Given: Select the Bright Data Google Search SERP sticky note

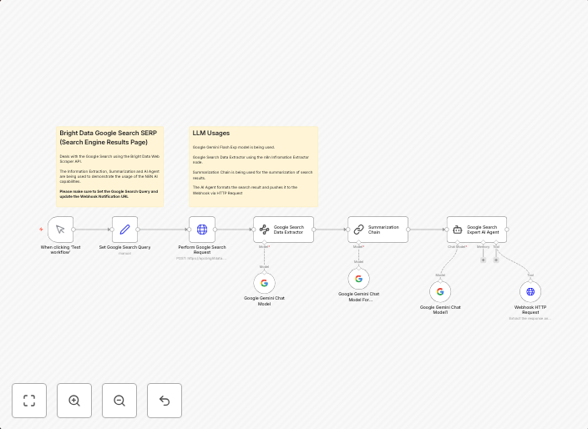Looking at the screenshot, I should click(x=109, y=167).
